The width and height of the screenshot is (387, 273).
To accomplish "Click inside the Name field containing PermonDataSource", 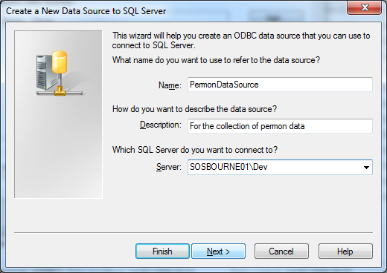I will coord(280,85).
